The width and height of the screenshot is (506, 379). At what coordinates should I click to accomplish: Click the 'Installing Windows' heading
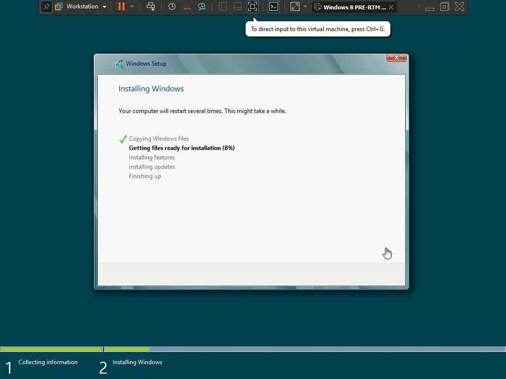151,89
